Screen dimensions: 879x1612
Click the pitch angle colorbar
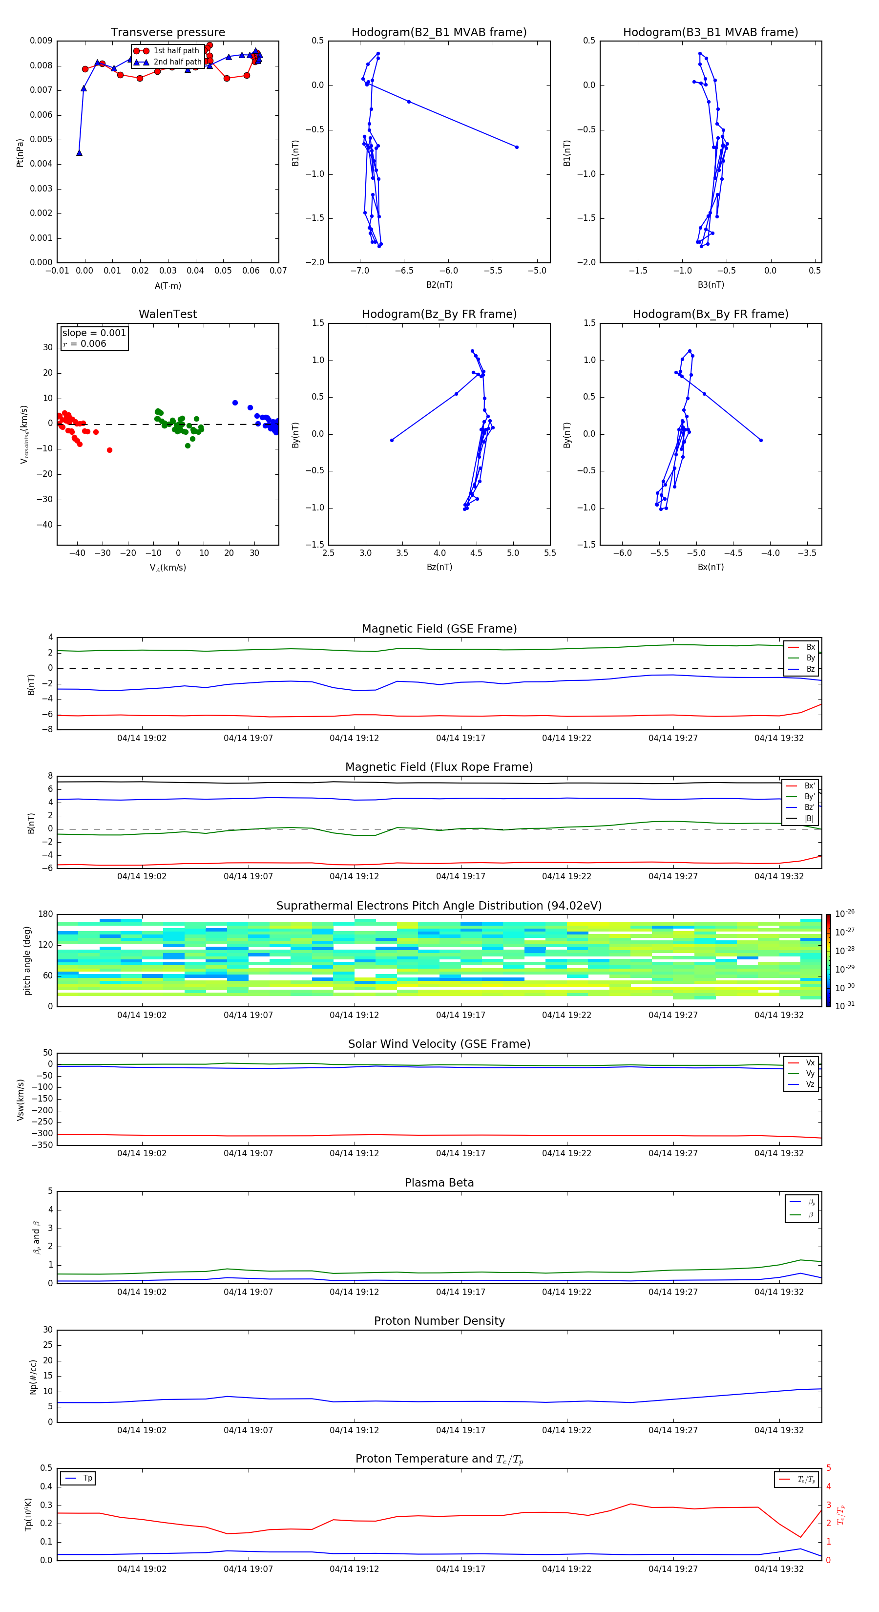pyautogui.click(x=828, y=960)
